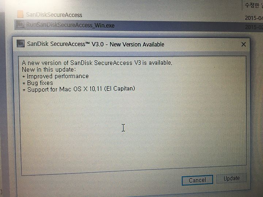The height and width of the screenshot is (197, 263).
Task: Click the column divider beside the date header
Action: coord(243,5)
